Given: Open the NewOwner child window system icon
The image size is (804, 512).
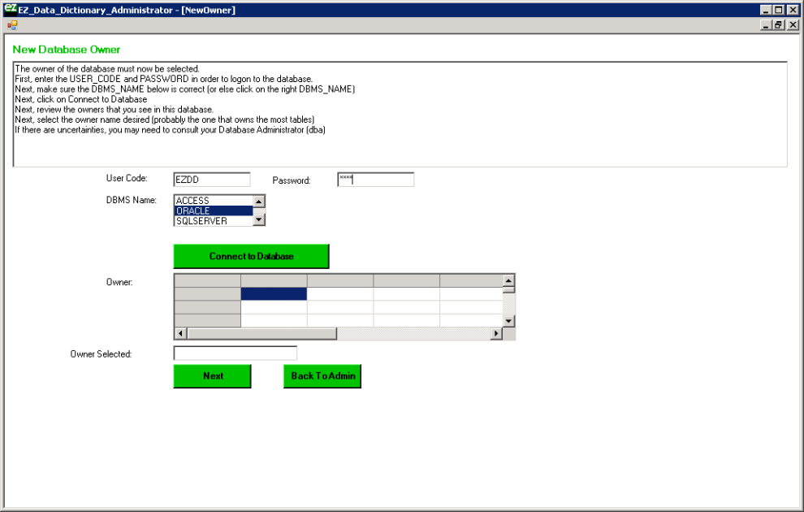Looking at the screenshot, I should pyautogui.click(x=12, y=25).
